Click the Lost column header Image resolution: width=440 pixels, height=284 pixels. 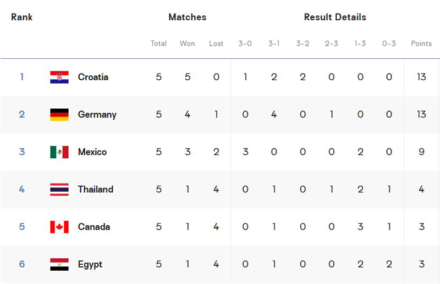[x=216, y=43]
